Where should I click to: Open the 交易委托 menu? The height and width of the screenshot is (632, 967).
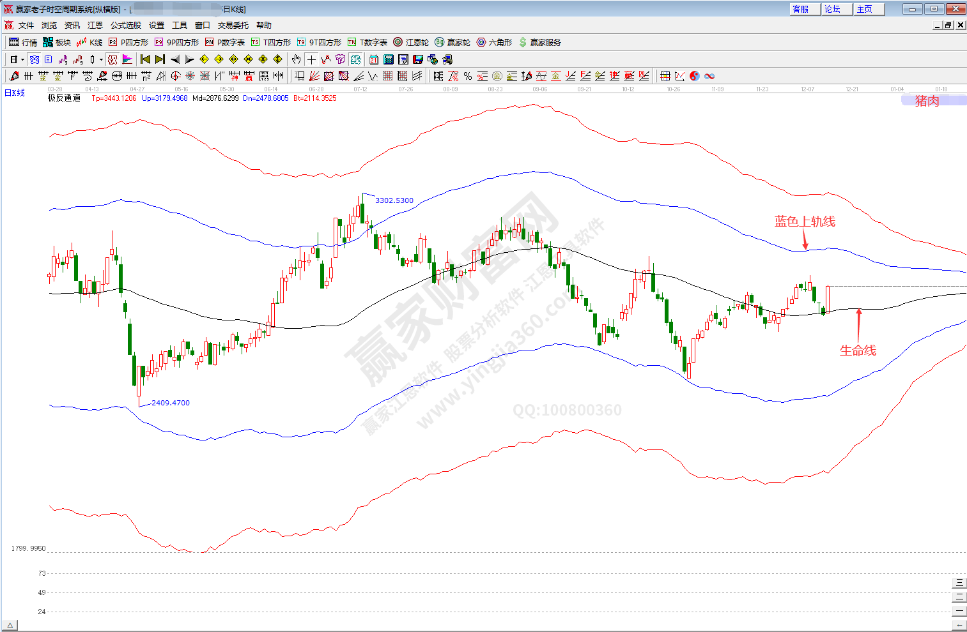tap(233, 26)
